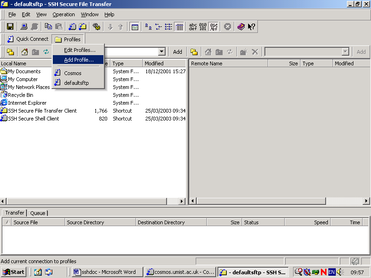Open the Profiles dropdown button
Viewport: 371px width, 278px height.
click(68, 39)
